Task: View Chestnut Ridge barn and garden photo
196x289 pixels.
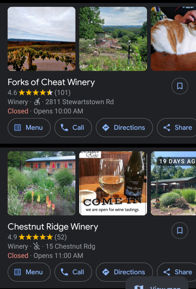Action: pyautogui.click(x=41, y=183)
